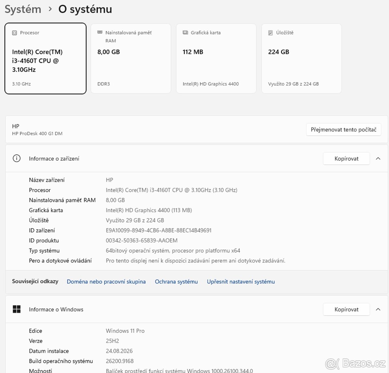Click the Intel(R) HD Graphics 4400 (113 MB) value

(x=149, y=210)
